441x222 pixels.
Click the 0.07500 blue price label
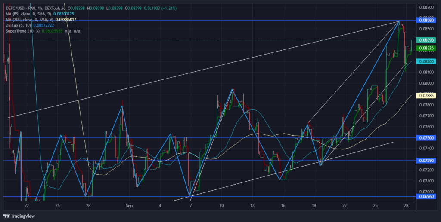pyautogui.click(x=426, y=138)
